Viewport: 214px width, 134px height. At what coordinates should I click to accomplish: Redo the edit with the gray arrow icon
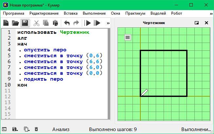(x=76, y=23)
